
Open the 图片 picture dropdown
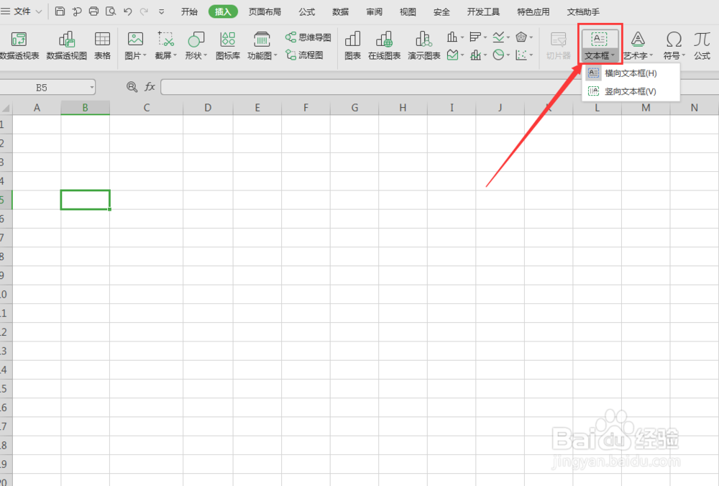click(135, 45)
